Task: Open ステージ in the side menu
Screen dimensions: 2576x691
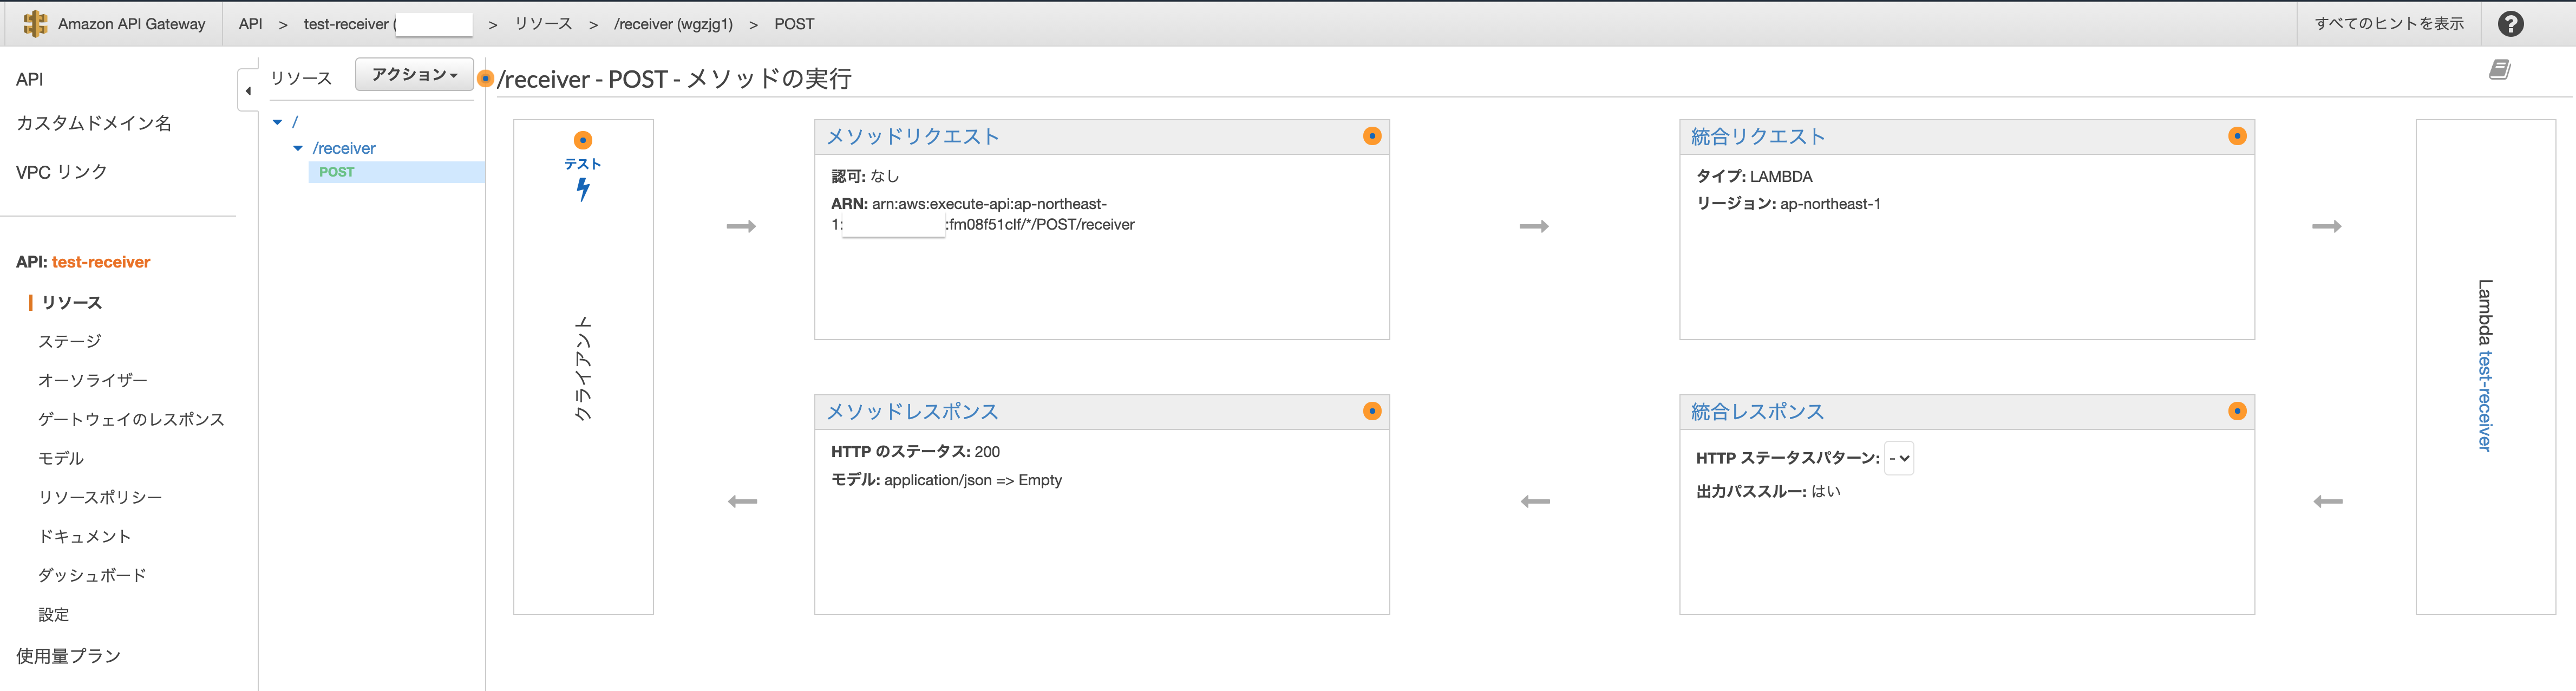Action: [70, 341]
